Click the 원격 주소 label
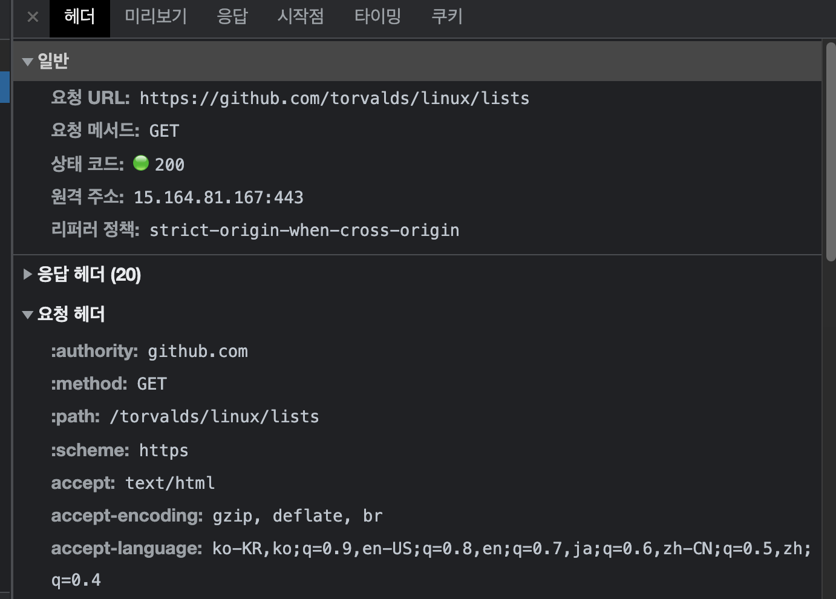The width and height of the screenshot is (836, 599). [87, 197]
